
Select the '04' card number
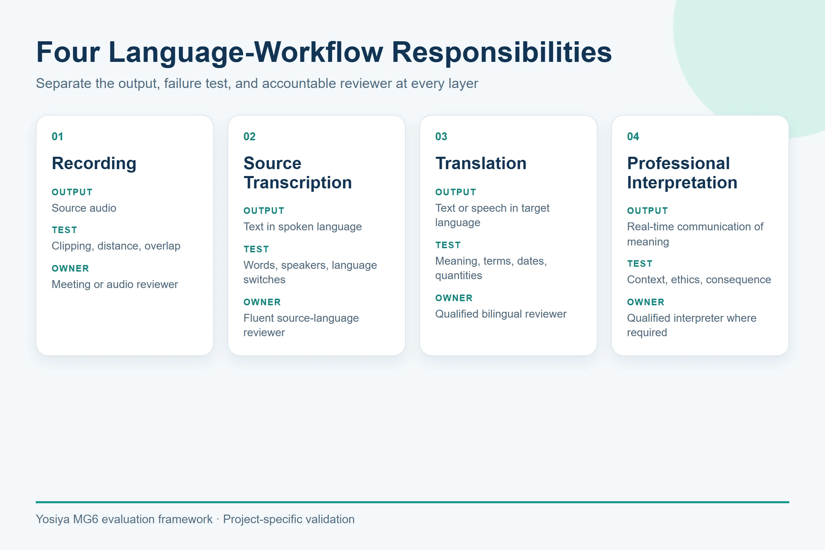633,136
